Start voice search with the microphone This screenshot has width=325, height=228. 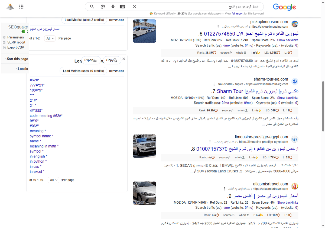[113, 7]
